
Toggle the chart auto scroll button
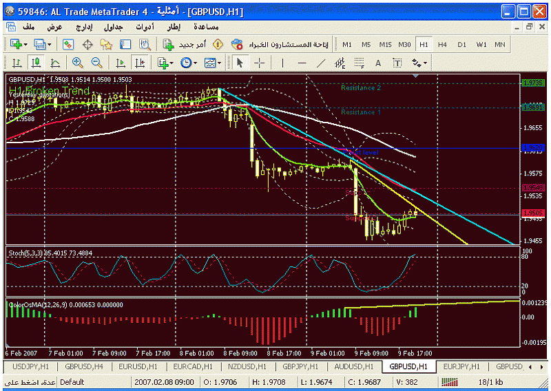[x=121, y=63]
